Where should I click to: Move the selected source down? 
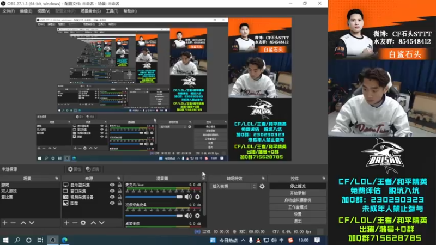[102, 223]
